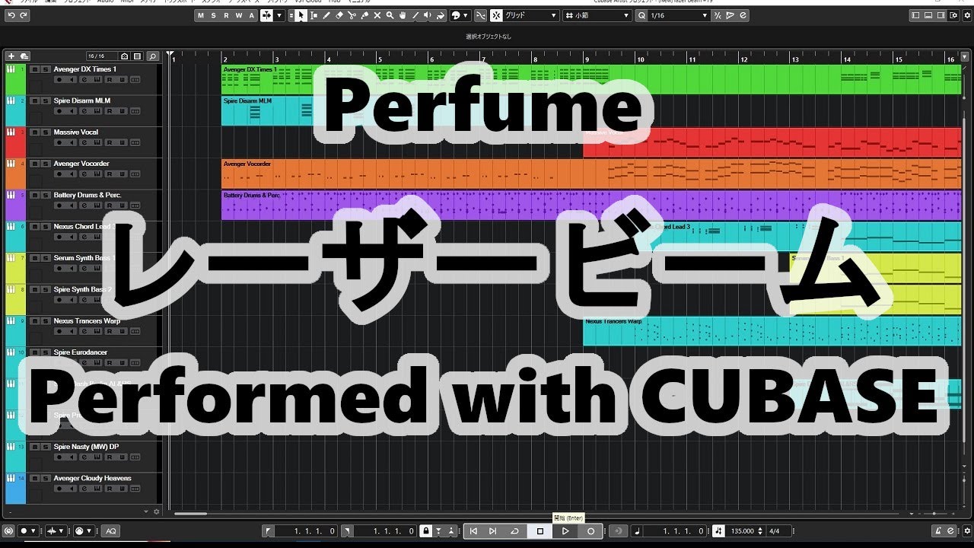This screenshot has width=974, height=548.
Task: Toggle the transport Cycle loop button
Action: click(x=515, y=531)
